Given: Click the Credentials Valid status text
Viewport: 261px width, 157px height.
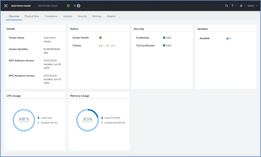Looking at the screenshot, I should point(169,38).
